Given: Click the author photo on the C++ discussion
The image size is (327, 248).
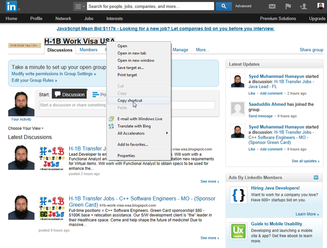Looking at the screenshot, I should (x=21, y=207).
